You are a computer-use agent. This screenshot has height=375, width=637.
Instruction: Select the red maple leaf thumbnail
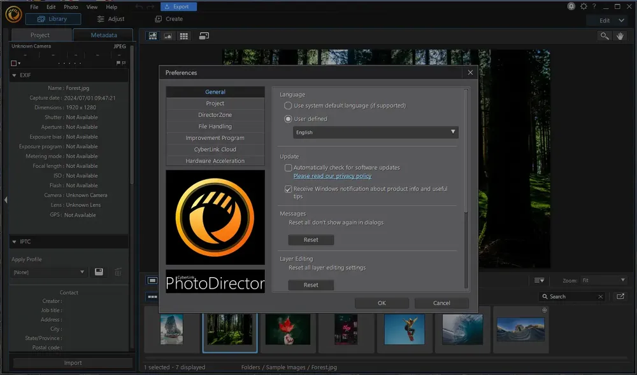click(288, 329)
